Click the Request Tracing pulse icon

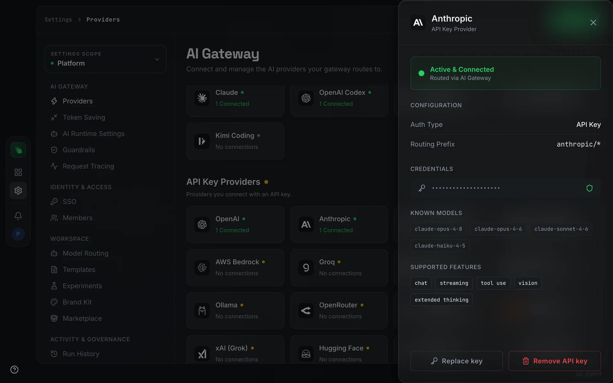pyautogui.click(x=54, y=166)
